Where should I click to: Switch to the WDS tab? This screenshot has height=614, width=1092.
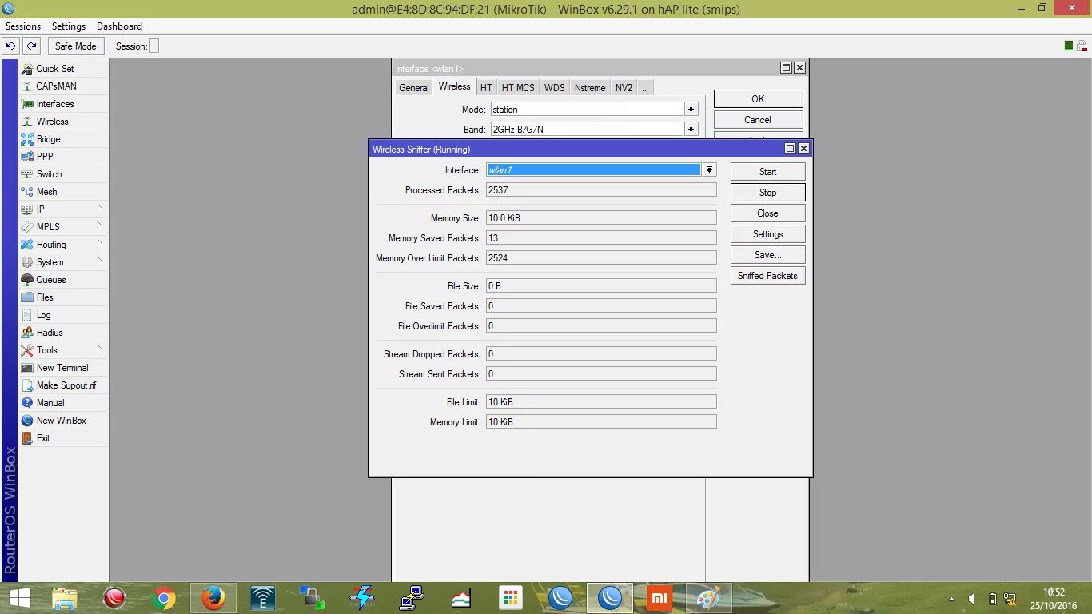click(554, 88)
